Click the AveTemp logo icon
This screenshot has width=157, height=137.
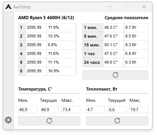point(8,7)
